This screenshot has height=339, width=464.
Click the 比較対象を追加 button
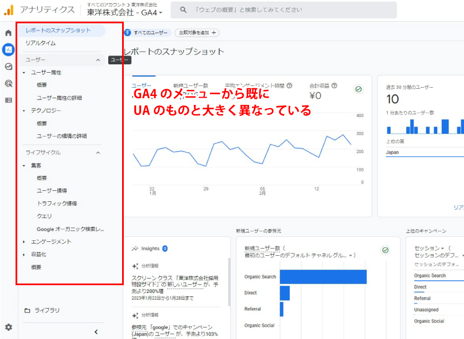[197, 33]
